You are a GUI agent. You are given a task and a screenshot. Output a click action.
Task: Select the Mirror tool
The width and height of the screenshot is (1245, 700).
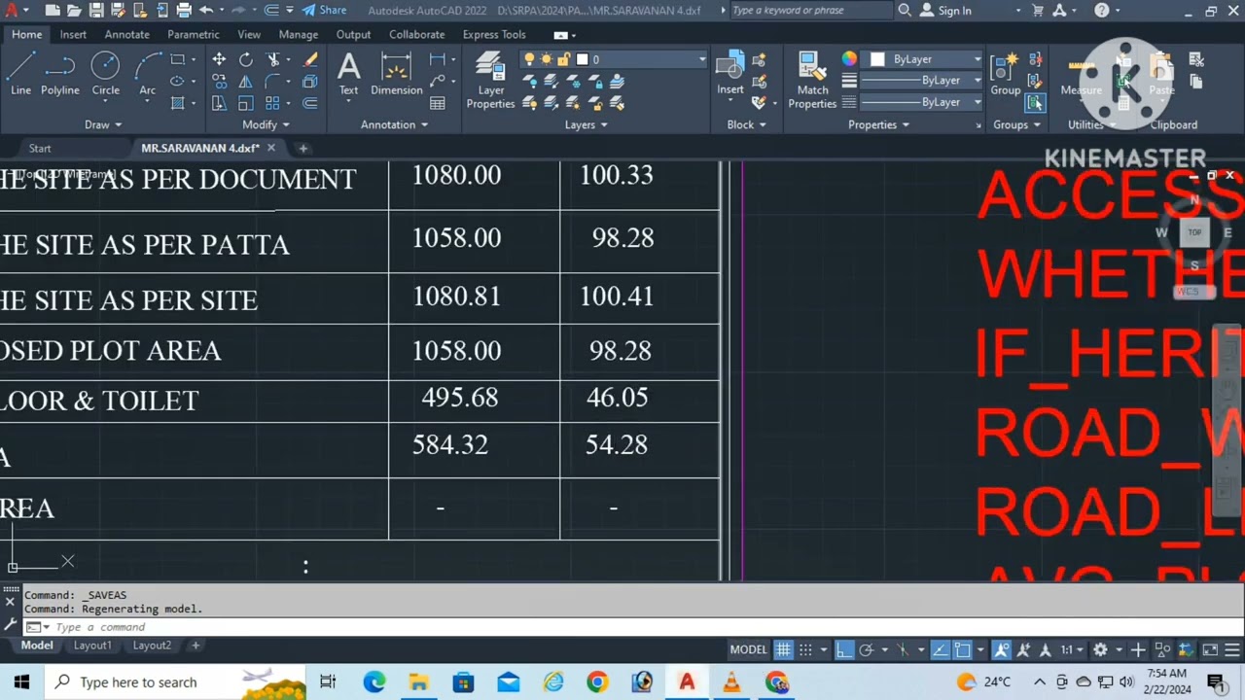[246, 82]
